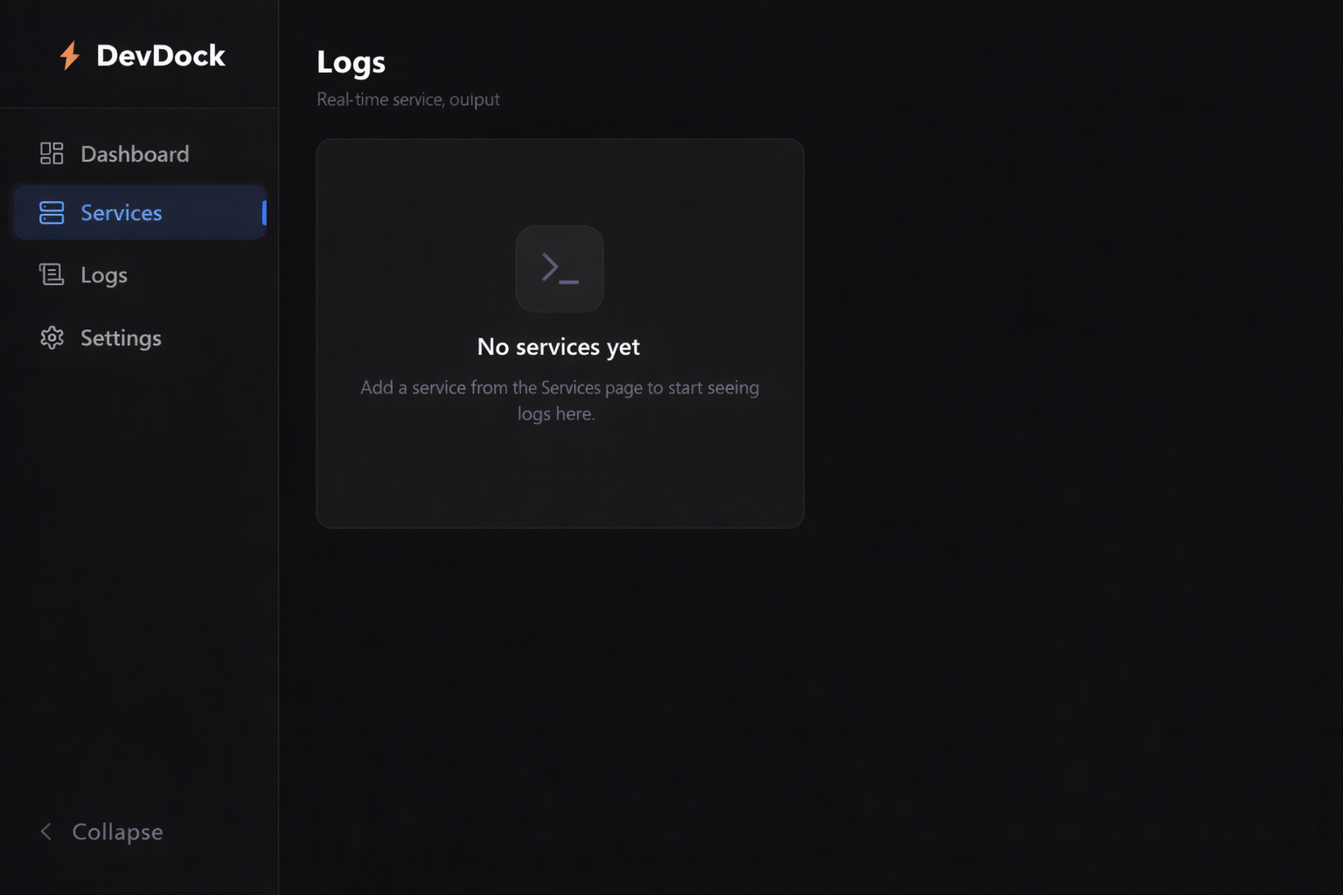Click the terminal prompt icon in empty state

[560, 268]
